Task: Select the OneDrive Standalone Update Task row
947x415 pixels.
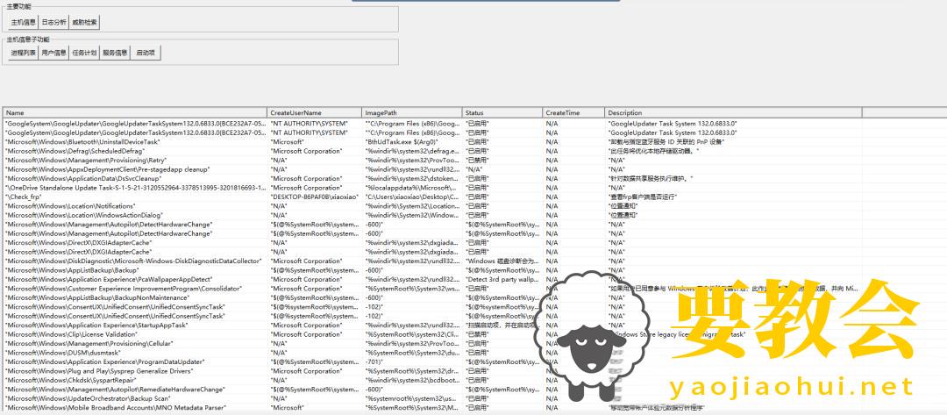Action: pos(432,187)
